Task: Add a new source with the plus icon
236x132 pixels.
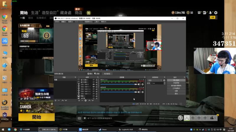Action: (79, 100)
